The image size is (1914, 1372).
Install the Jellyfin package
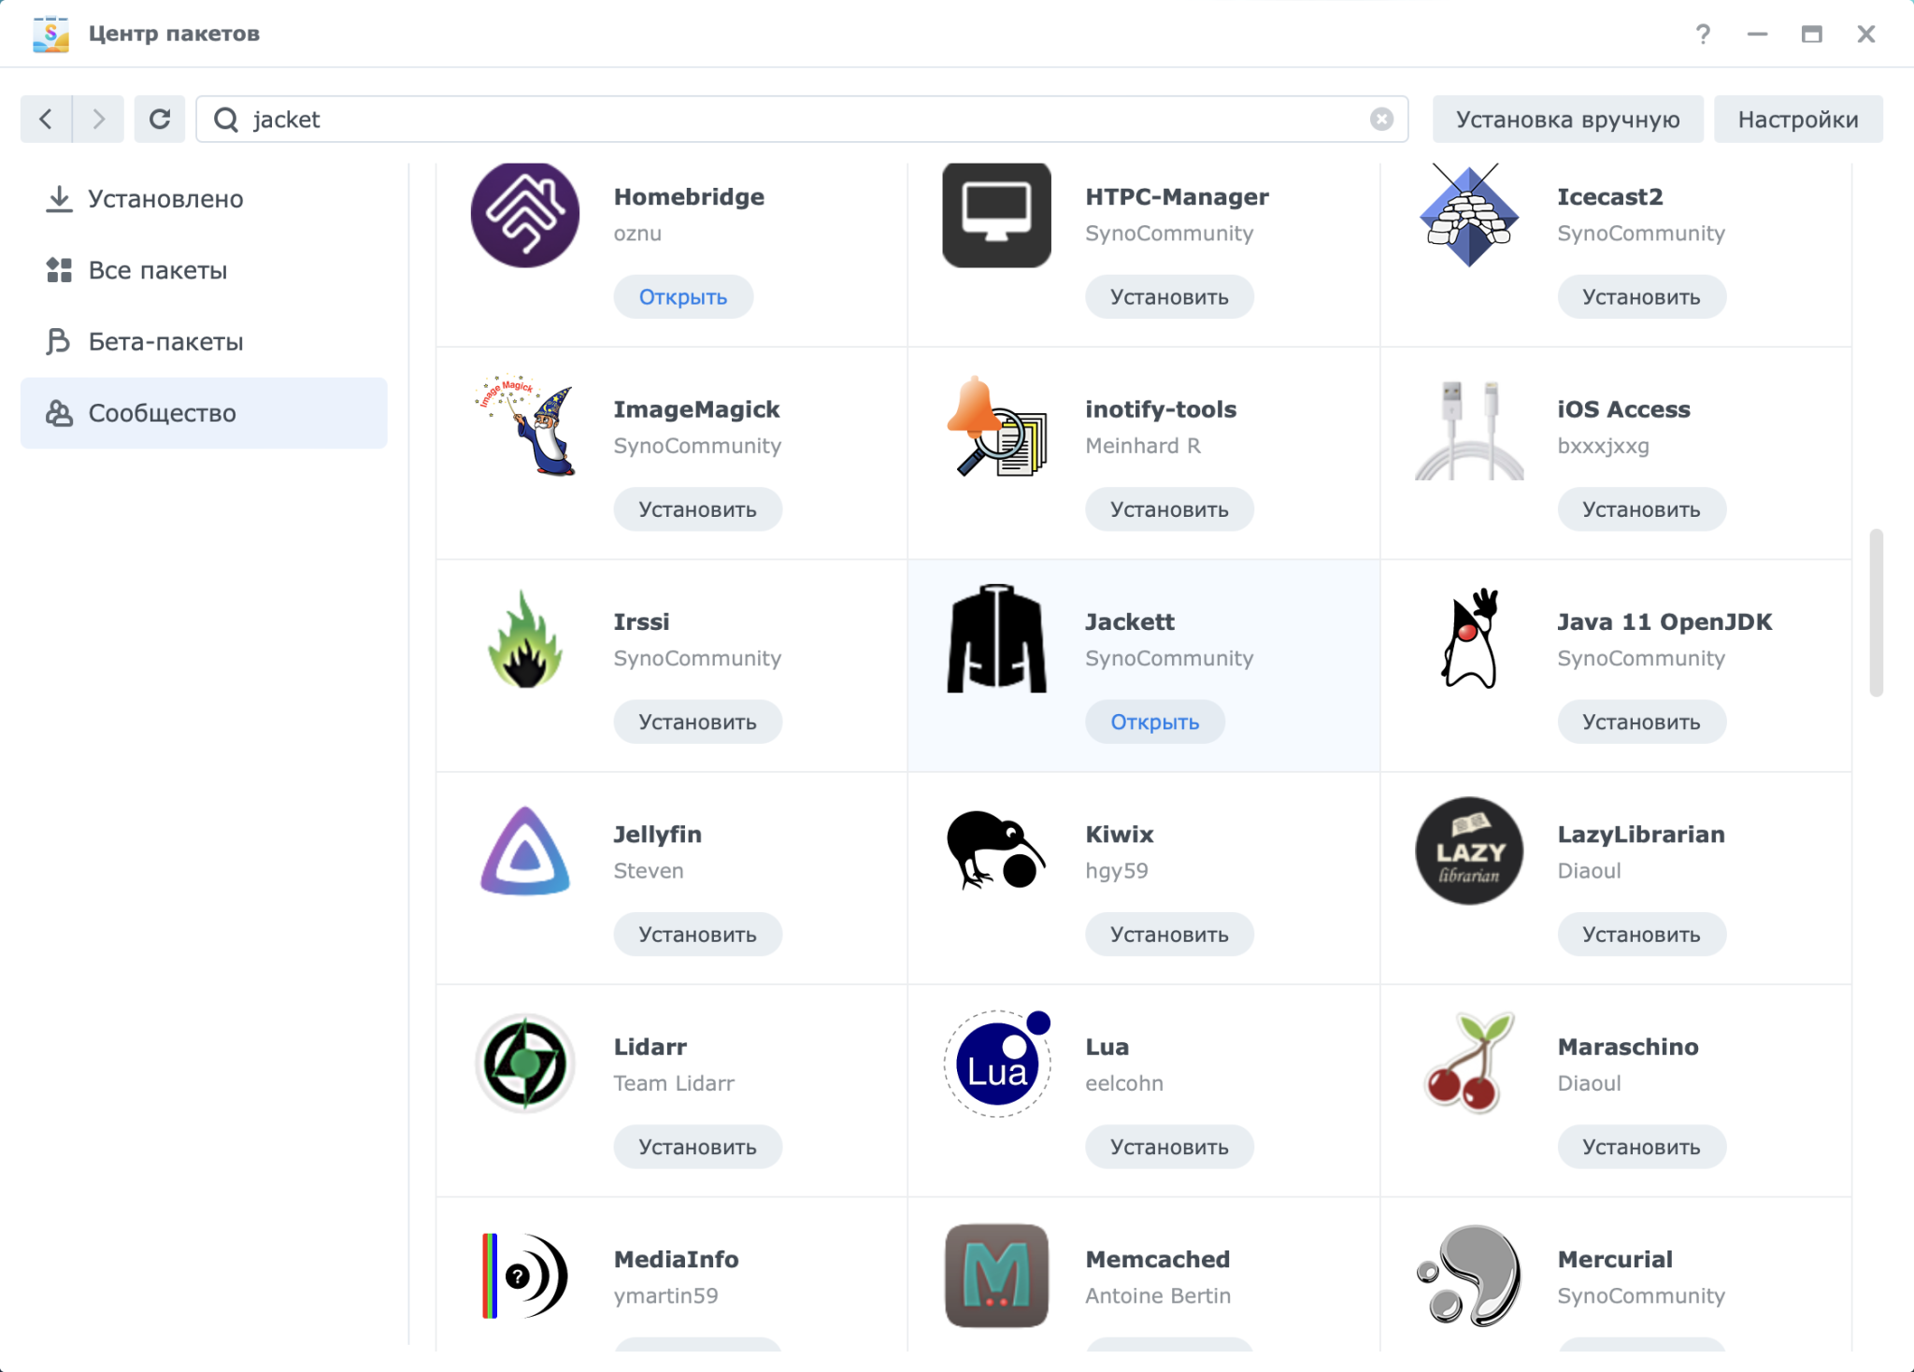coord(696,934)
